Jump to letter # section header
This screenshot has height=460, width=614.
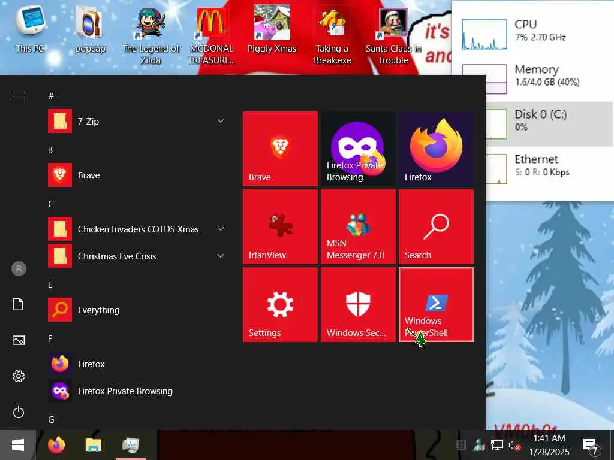[x=51, y=96]
